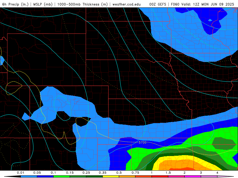Click the yellow 0.35–0.5 legend swatch
The image size is (238, 178).
pos(111,177)
